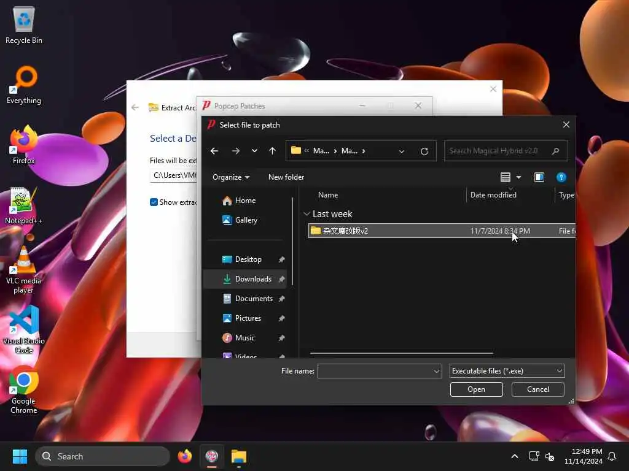Close the Select file to patch dialog

point(566,124)
